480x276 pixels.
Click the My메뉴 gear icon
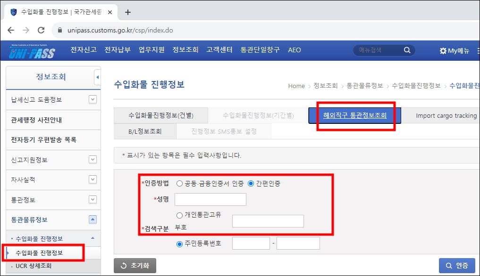click(x=442, y=50)
